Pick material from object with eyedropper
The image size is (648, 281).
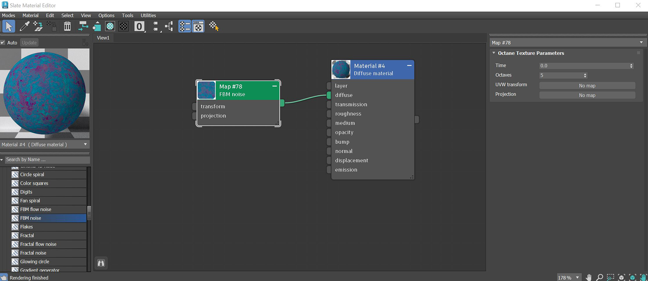tap(24, 26)
